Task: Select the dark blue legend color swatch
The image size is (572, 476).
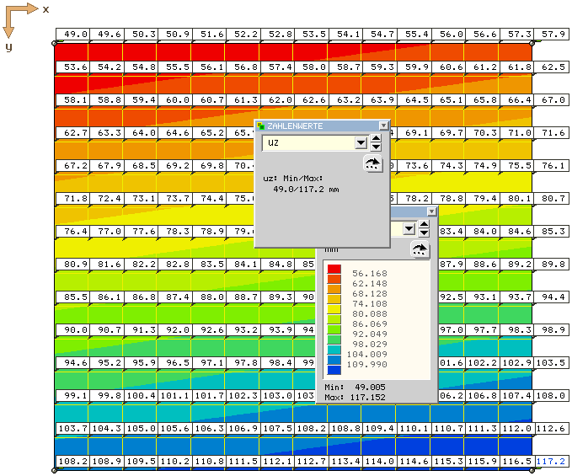Action: [334, 369]
